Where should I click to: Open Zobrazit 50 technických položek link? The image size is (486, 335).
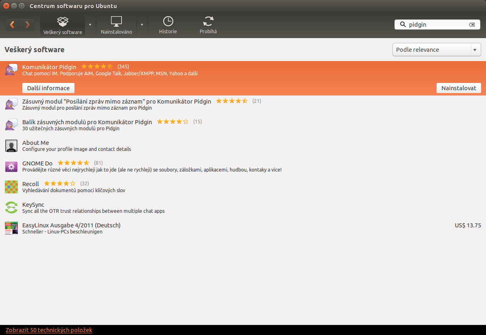coord(49,330)
